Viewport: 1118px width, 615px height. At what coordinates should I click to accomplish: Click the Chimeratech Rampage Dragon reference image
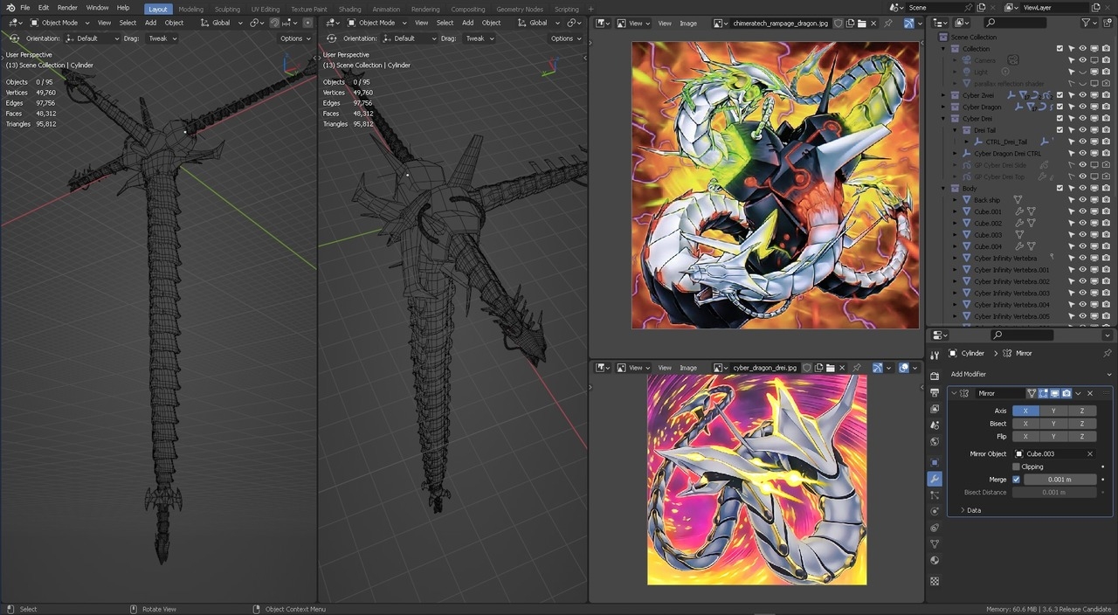coord(776,185)
